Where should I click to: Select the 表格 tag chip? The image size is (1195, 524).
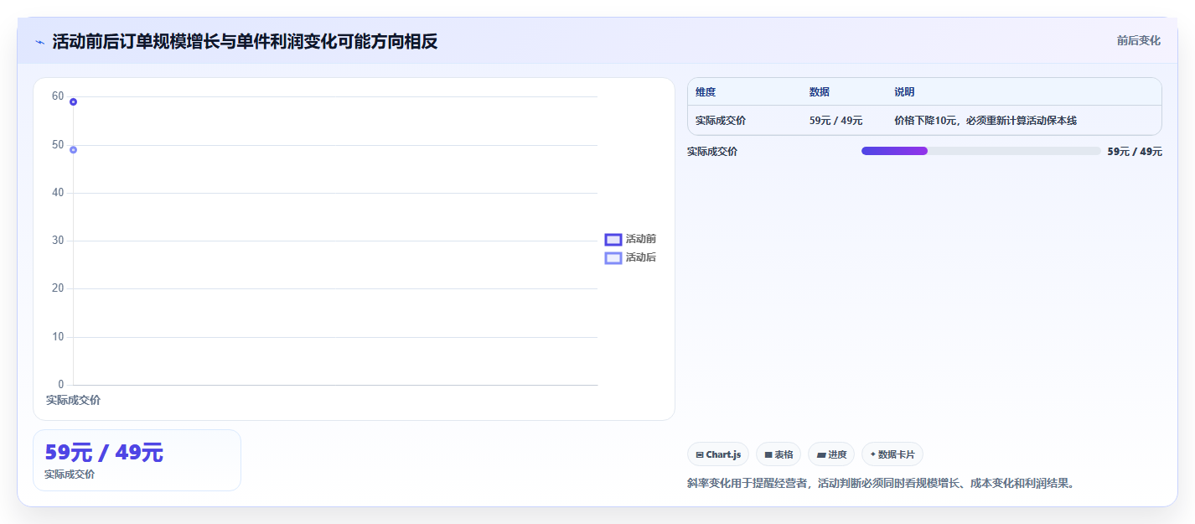779,454
